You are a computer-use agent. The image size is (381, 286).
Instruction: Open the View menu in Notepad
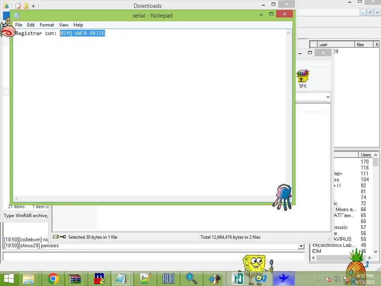[x=64, y=25]
